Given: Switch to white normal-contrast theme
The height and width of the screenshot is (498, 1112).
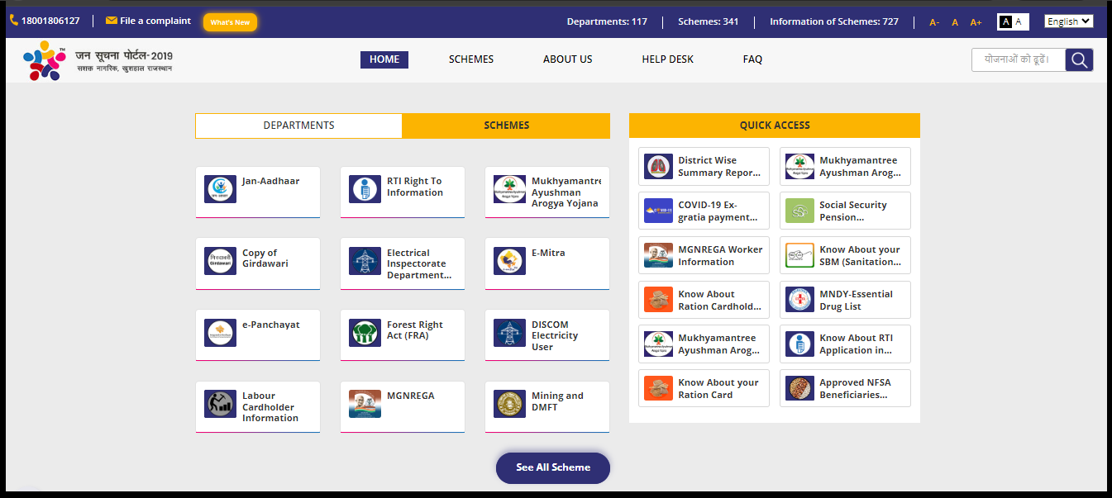Looking at the screenshot, I should (x=1019, y=21).
